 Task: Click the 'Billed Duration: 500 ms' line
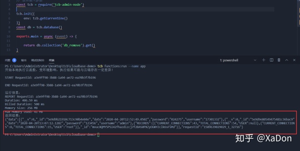pos(25,104)
